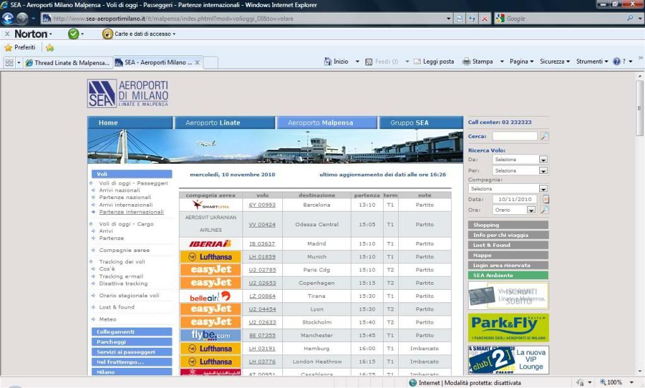This screenshot has height=388, width=645.
Task: Open the Aeroporto Malpensa navigation tab
Action: (x=327, y=123)
